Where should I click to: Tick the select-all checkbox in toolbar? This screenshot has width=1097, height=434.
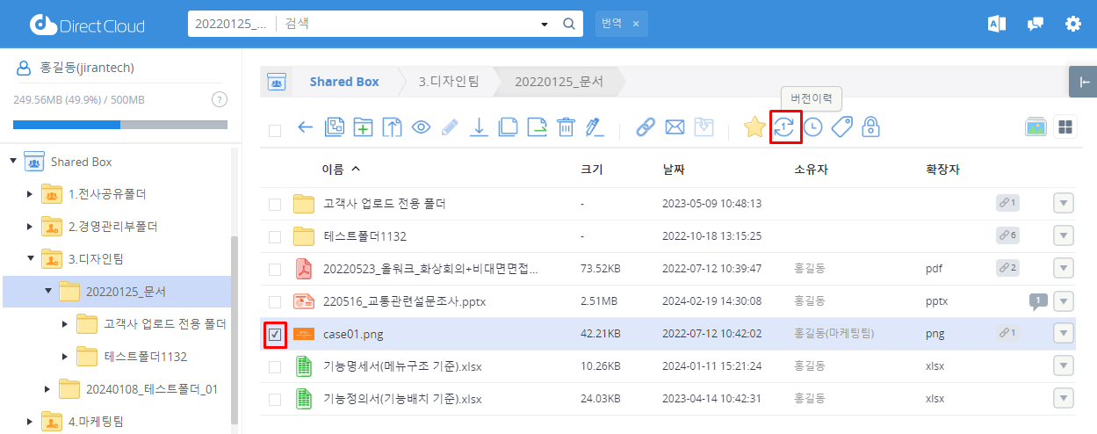[275, 130]
